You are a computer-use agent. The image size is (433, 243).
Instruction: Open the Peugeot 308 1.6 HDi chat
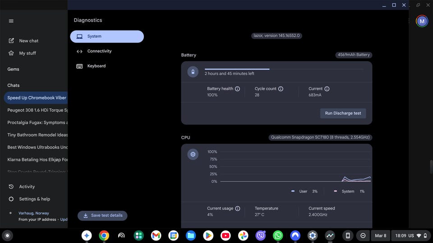point(37,110)
